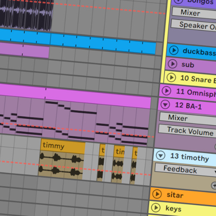Select the 13 timothy track name
216x216 pixels.
point(190,157)
